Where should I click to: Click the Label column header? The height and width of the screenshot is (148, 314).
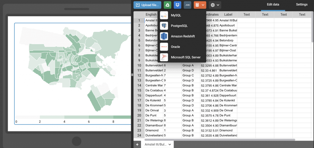click(228, 14)
